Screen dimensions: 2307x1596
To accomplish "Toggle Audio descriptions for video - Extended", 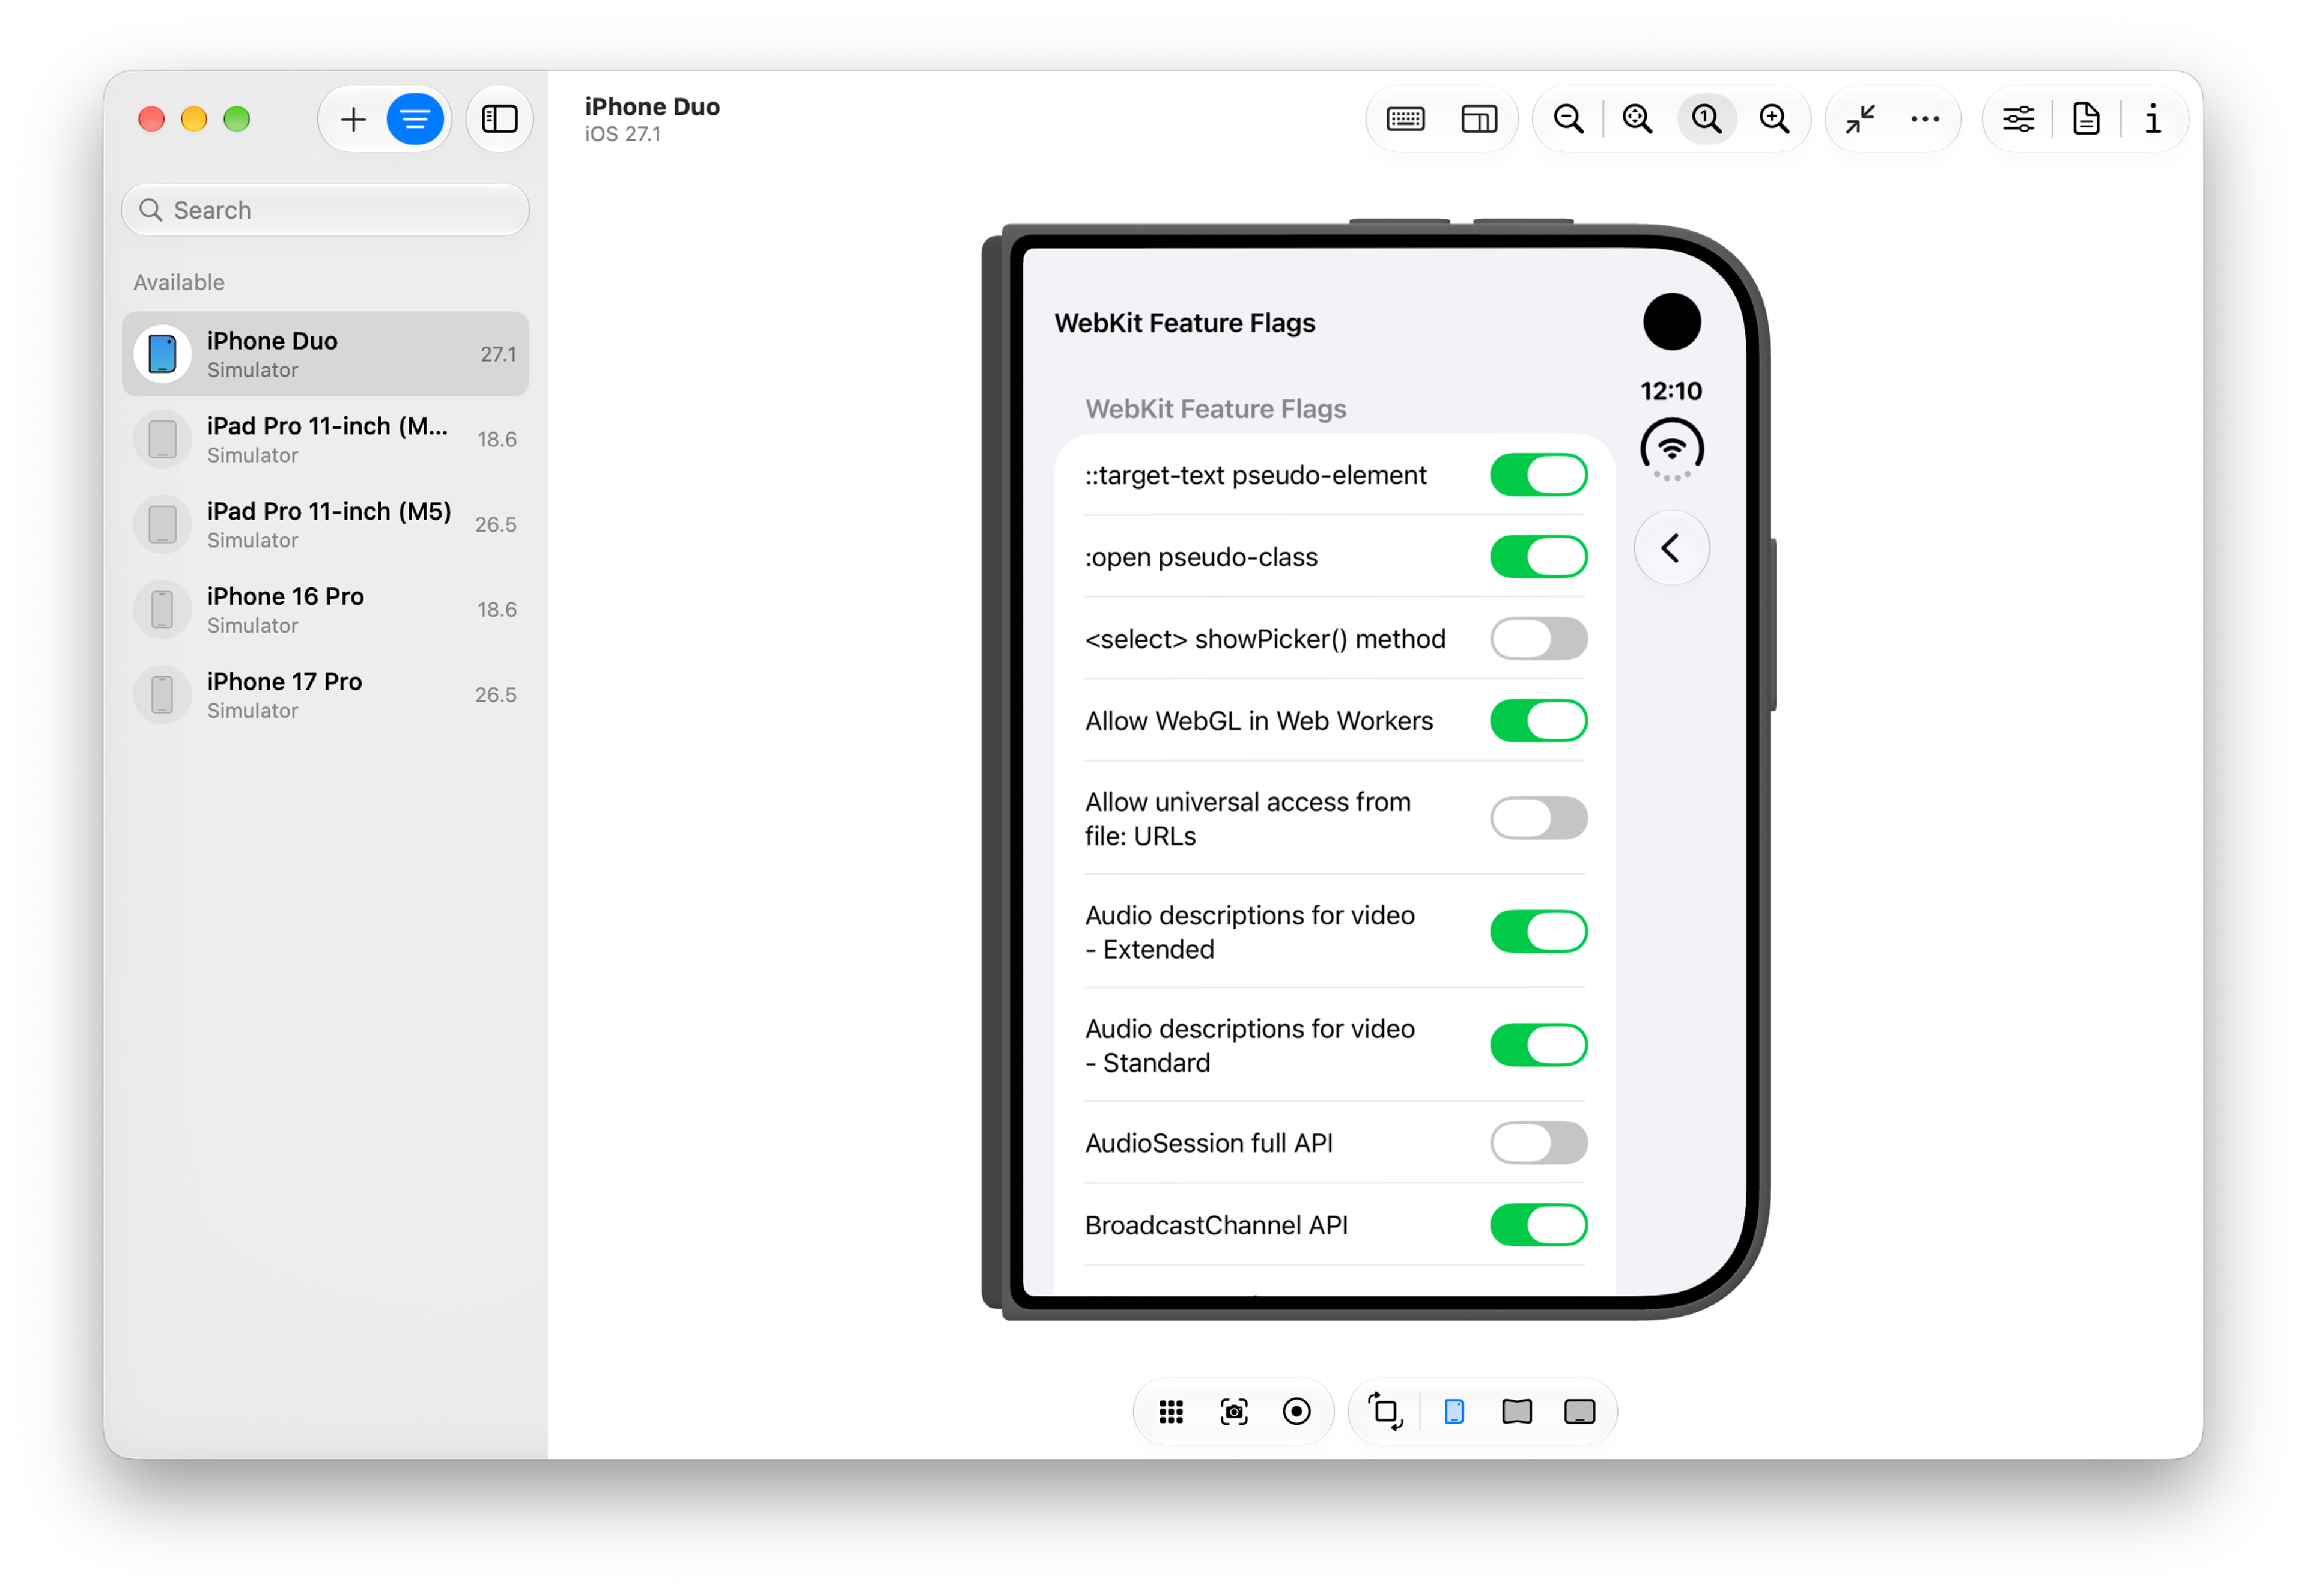I will (1538, 932).
